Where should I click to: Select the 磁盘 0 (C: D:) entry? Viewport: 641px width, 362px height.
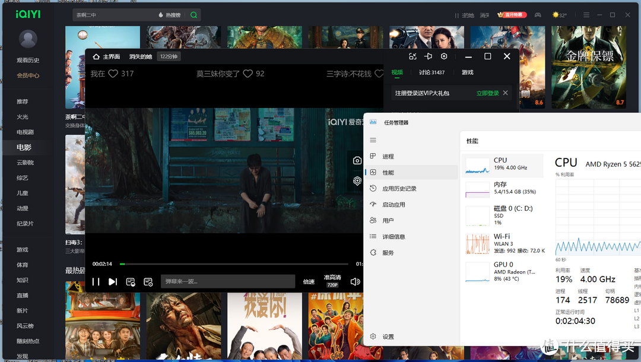pyautogui.click(x=503, y=215)
